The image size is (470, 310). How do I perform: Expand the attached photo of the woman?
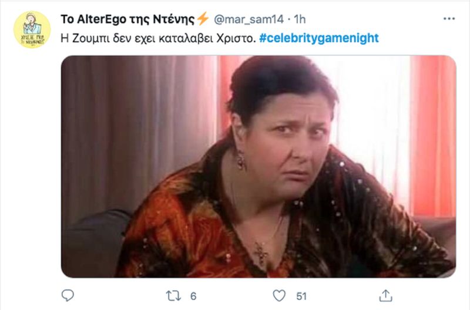coord(258,166)
